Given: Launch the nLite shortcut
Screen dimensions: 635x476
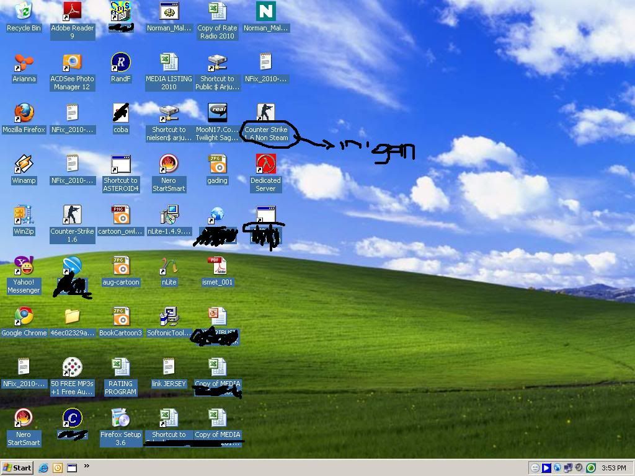Looking at the screenshot, I should (x=169, y=271).
